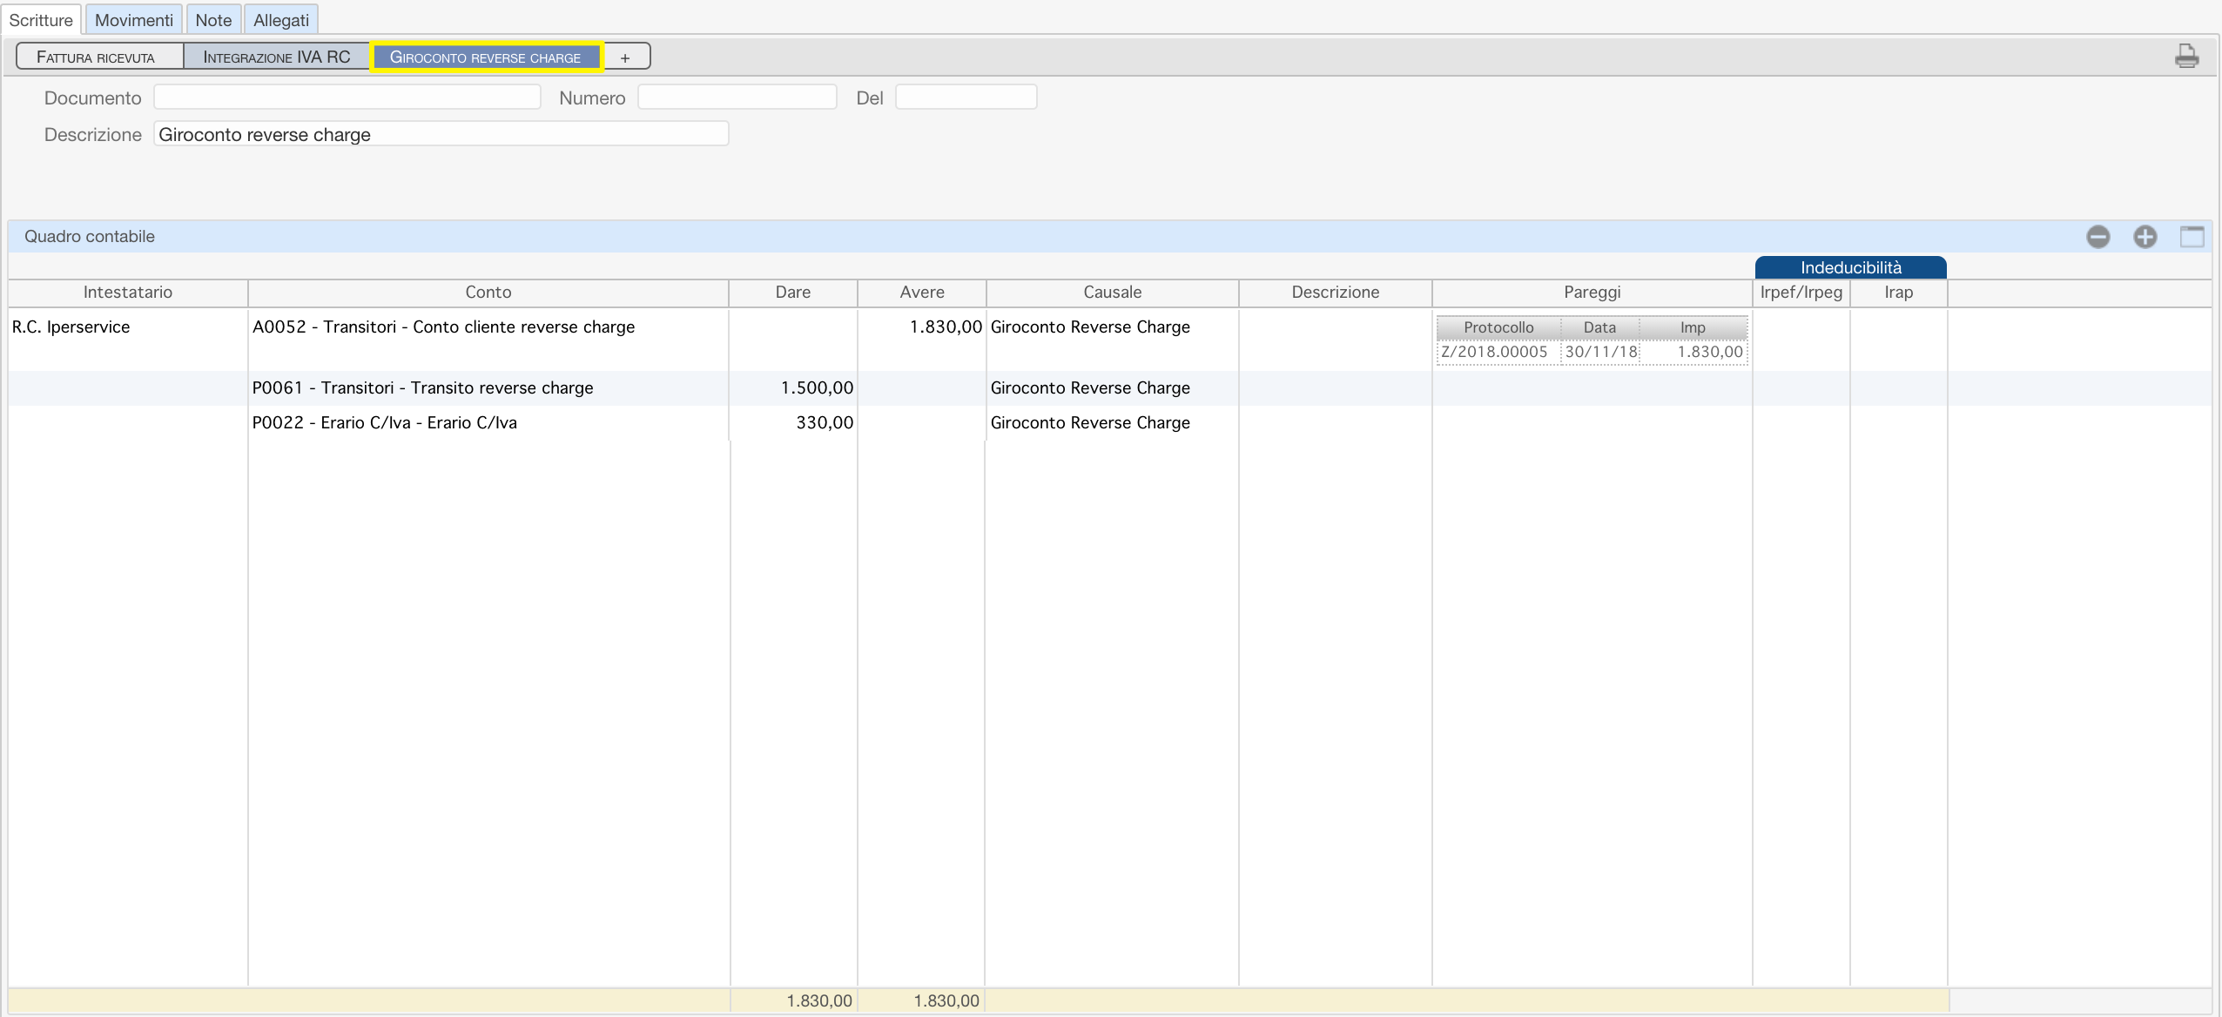
Task: Remove row with the minus icon
Action: click(2098, 237)
